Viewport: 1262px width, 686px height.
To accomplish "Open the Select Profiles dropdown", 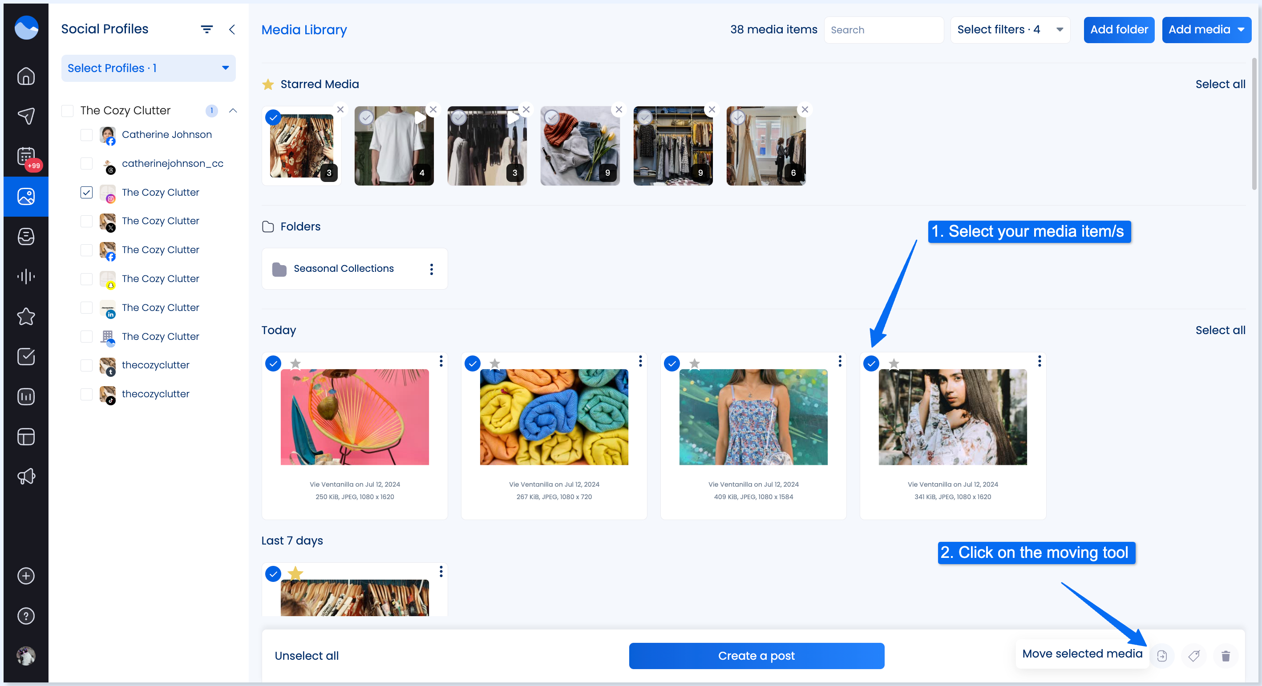I will pos(148,68).
